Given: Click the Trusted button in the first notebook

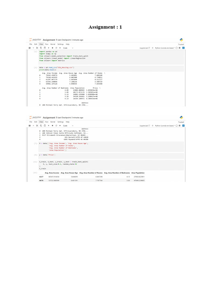Looking at the screenshot, I should [181, 44].
